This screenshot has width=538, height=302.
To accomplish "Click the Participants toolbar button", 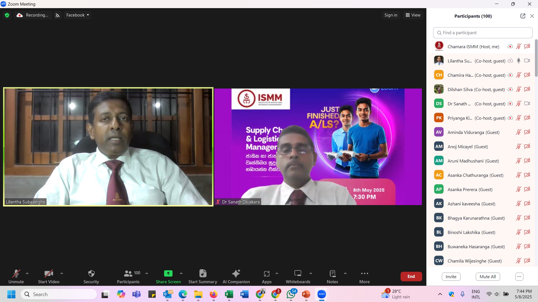I will [128, 277].
